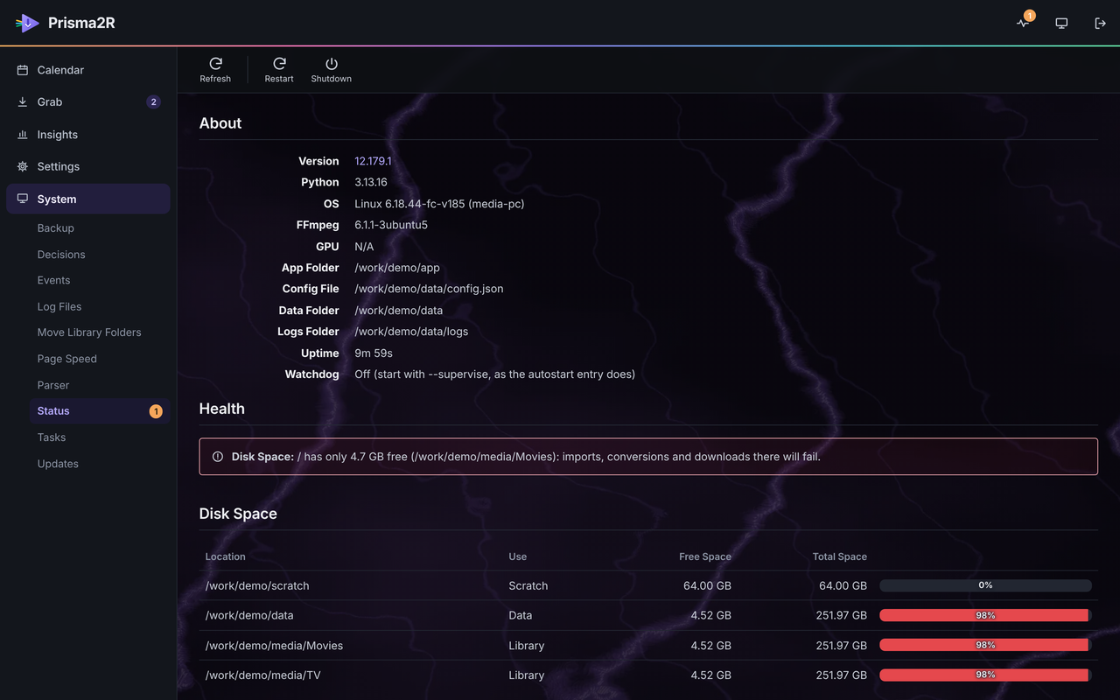Viewport: 1120px width, 700px height.
Task: Click the System monitor icon in sidebar
Action: click(23, 199)
